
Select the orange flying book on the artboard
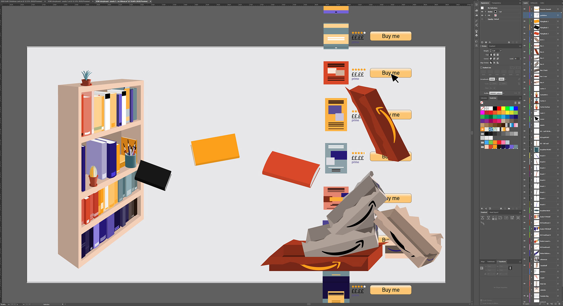215,149
